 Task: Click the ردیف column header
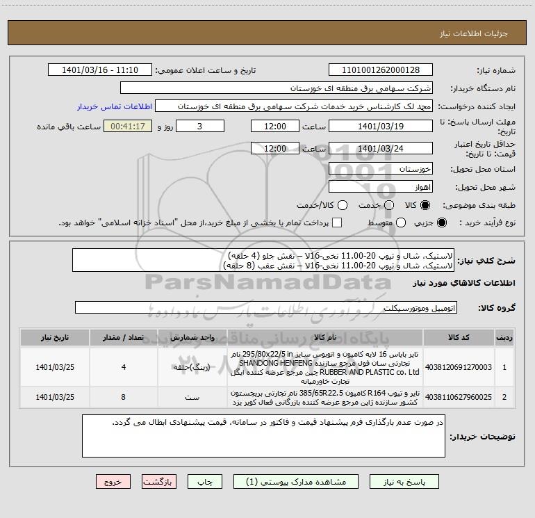(x=504, y=338)
